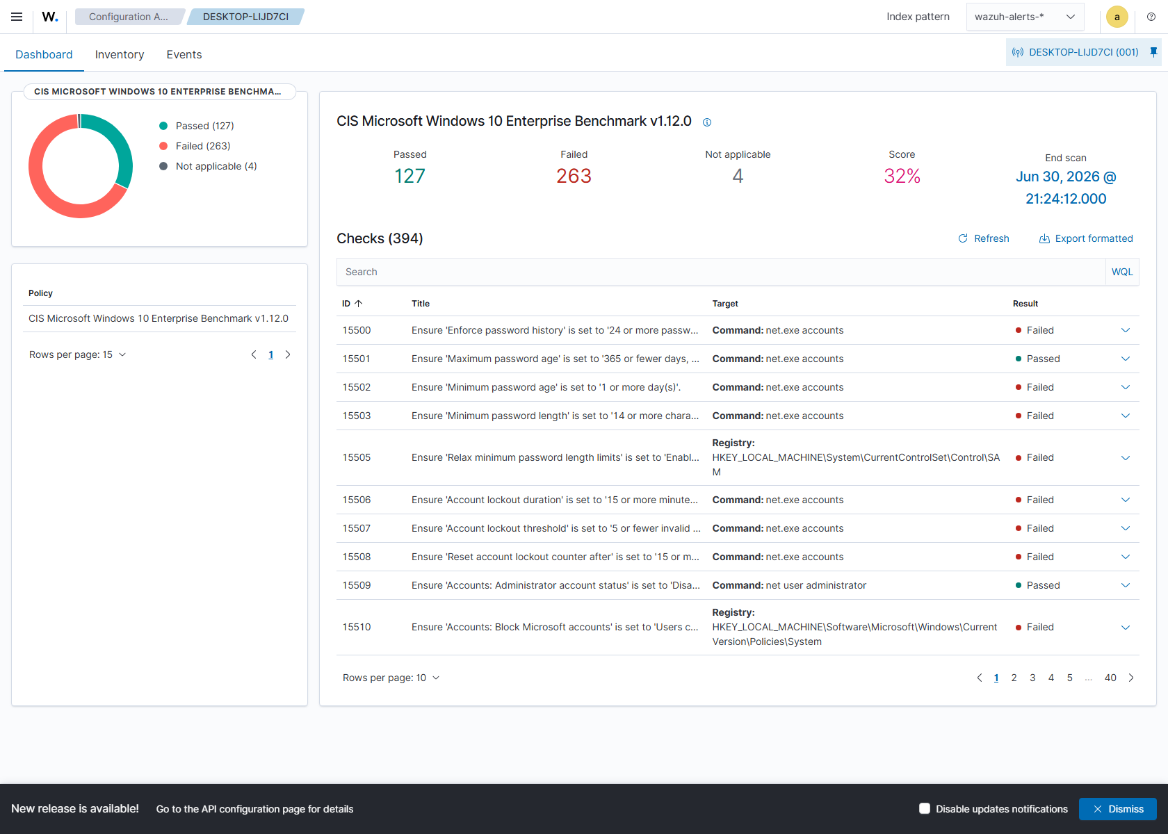The image size is (1168, 834).
Task: Unpin agent with the pin icon
Action: [1153, 52]
